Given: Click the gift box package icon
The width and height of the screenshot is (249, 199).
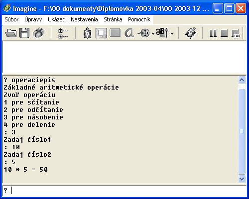Looking at the screenshot, I should pos(38,33).
